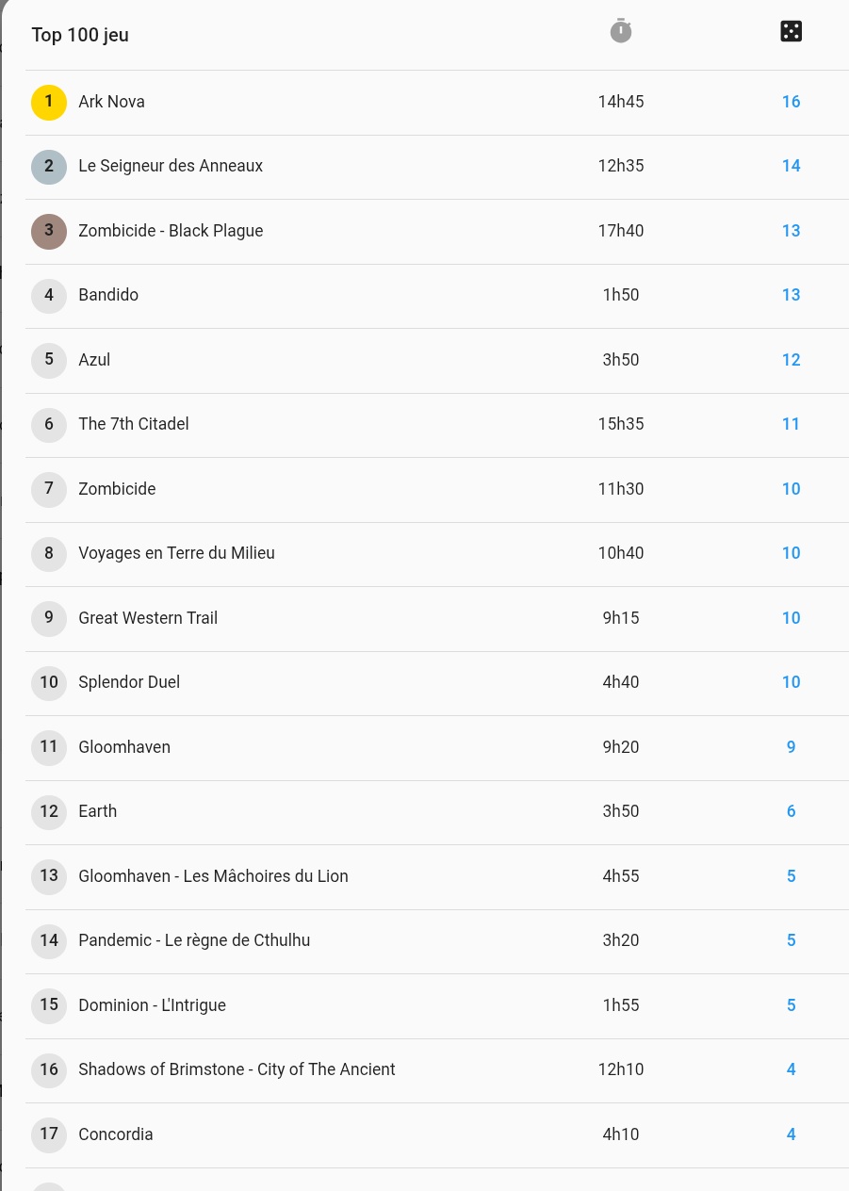The height and width of the screenshot is (1191, 849).
Task: Click the silver rank 2 badge
Action: pos(49,167)
